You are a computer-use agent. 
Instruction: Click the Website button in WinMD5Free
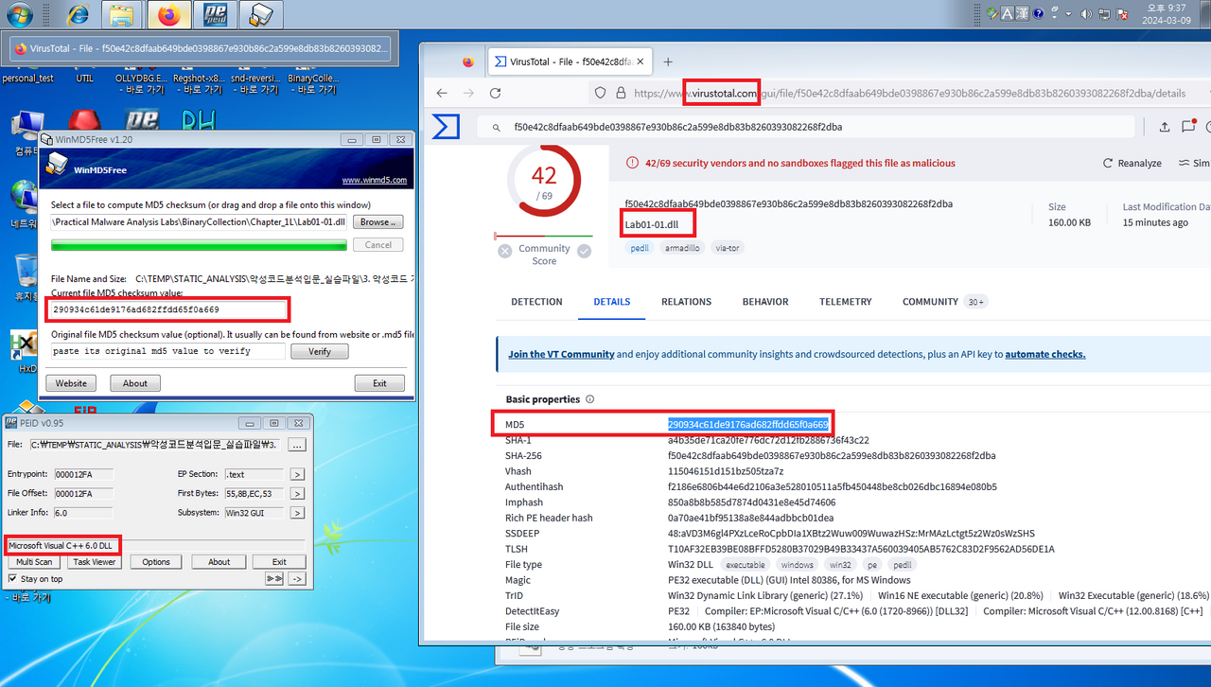(x=71, y=383)
